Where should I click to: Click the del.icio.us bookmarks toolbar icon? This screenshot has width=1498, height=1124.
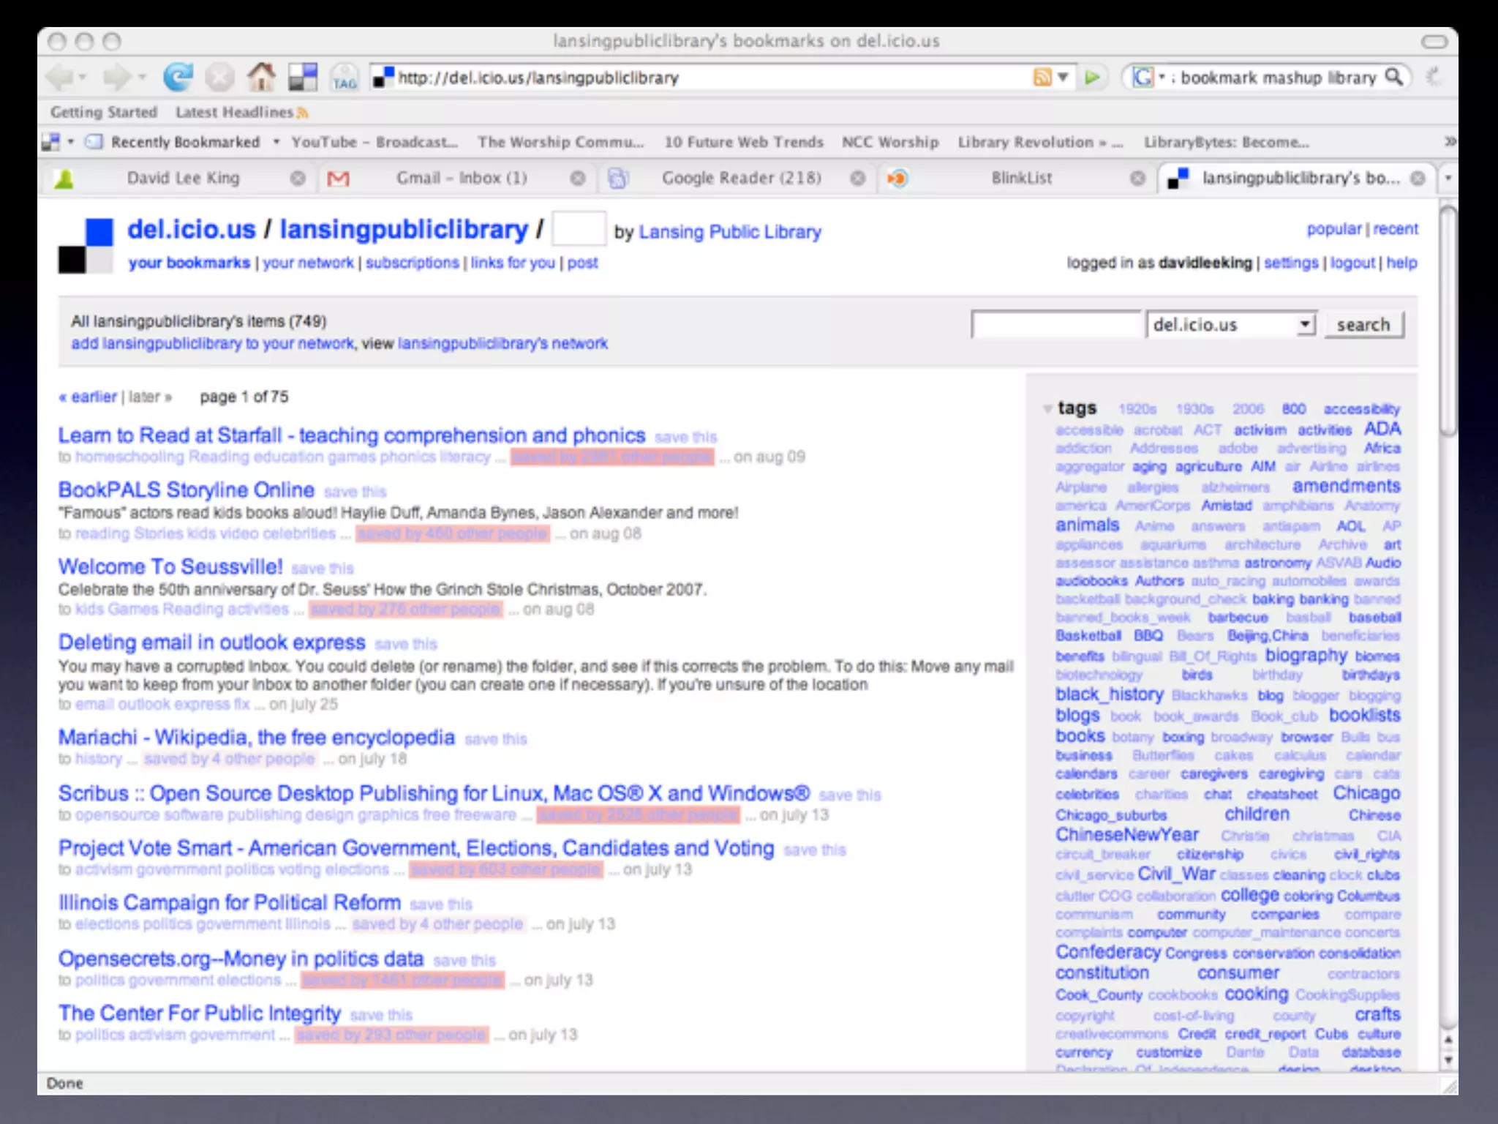tap(303, 77)
